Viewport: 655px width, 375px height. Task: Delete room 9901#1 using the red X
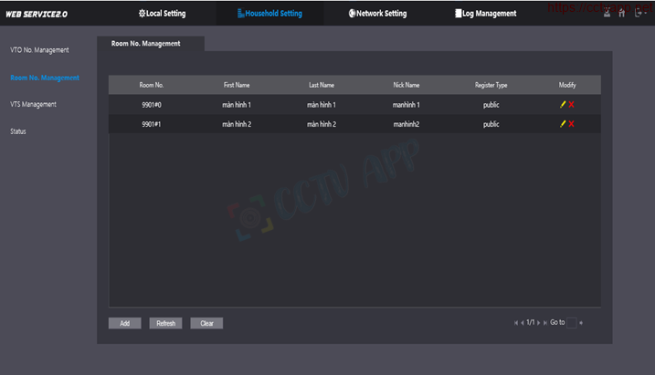(x=572, y=124)
